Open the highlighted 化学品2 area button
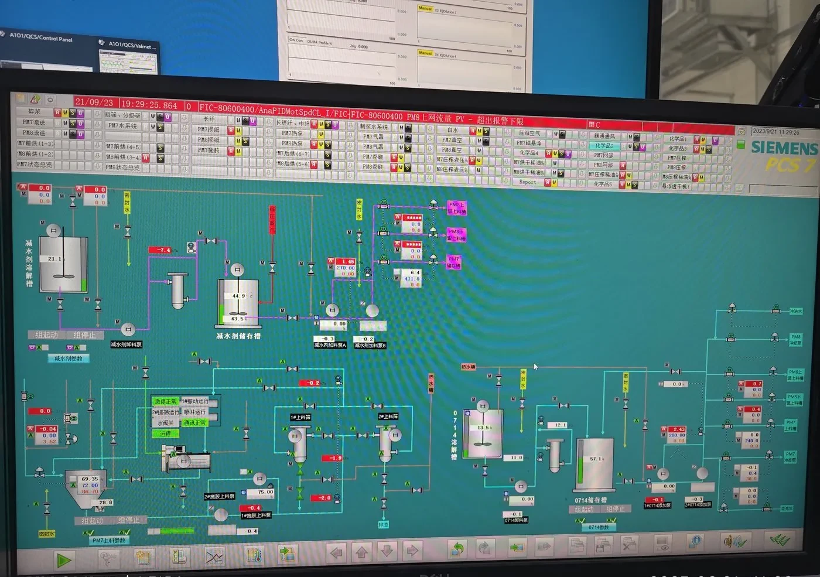 pyautogui.click(x=604, y=145)
